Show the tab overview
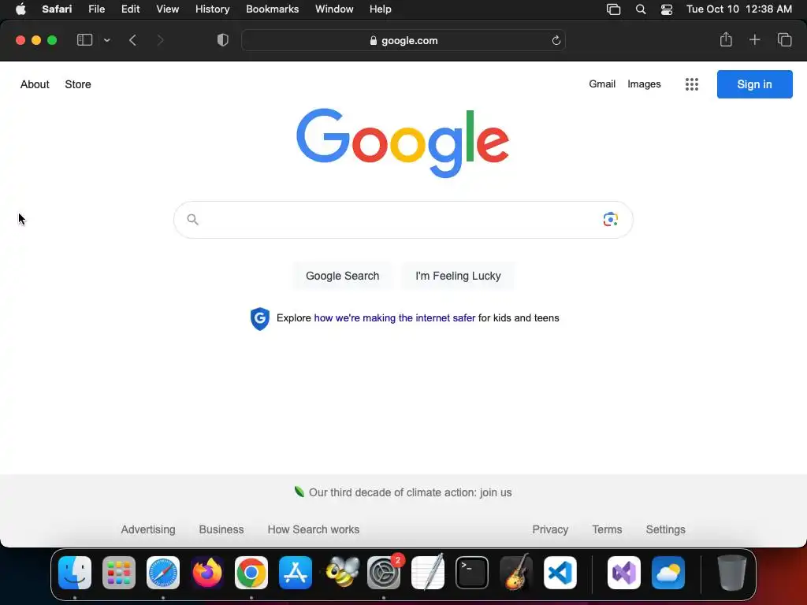The height and width of the screenshot is (605, 807). click(x=784, y=39)
